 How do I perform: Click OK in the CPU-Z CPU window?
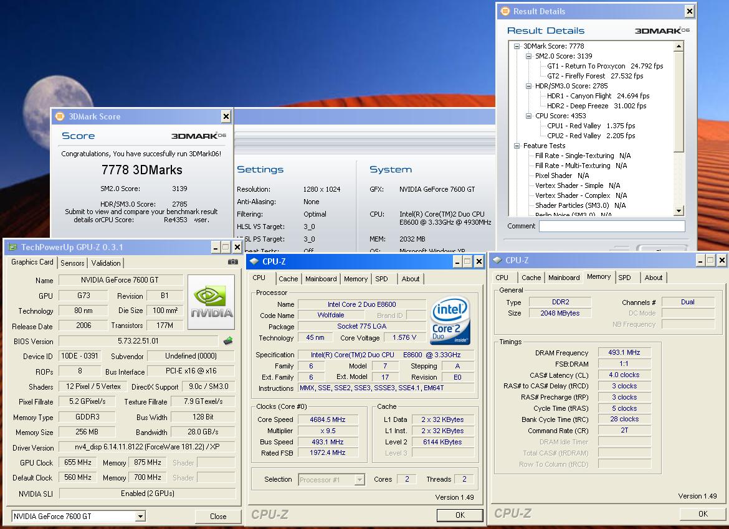point(460,515)
